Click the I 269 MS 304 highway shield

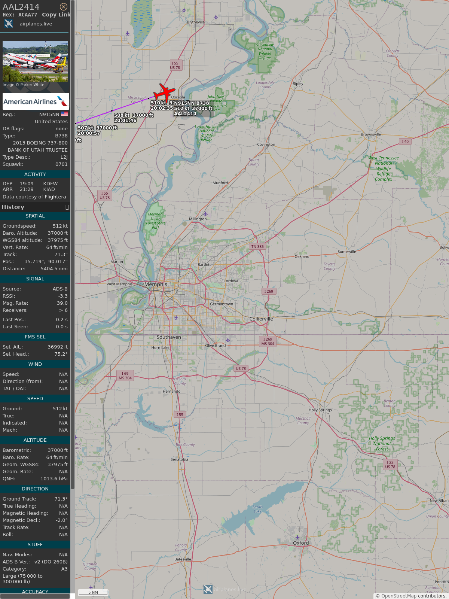pos(268,341)
